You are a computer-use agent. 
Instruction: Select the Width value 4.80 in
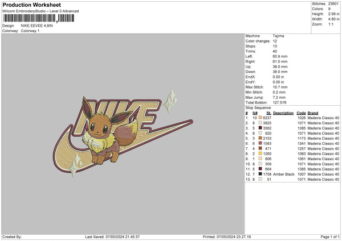[x=333, y=19]
